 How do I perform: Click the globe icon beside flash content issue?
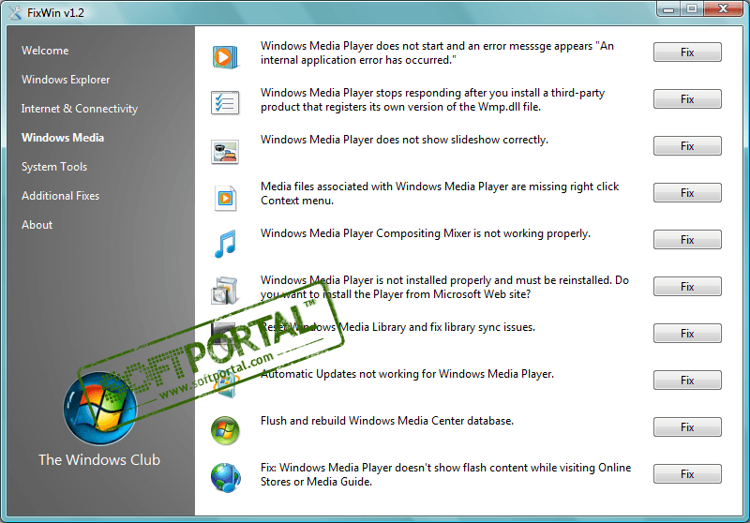[x=225, y=478]
